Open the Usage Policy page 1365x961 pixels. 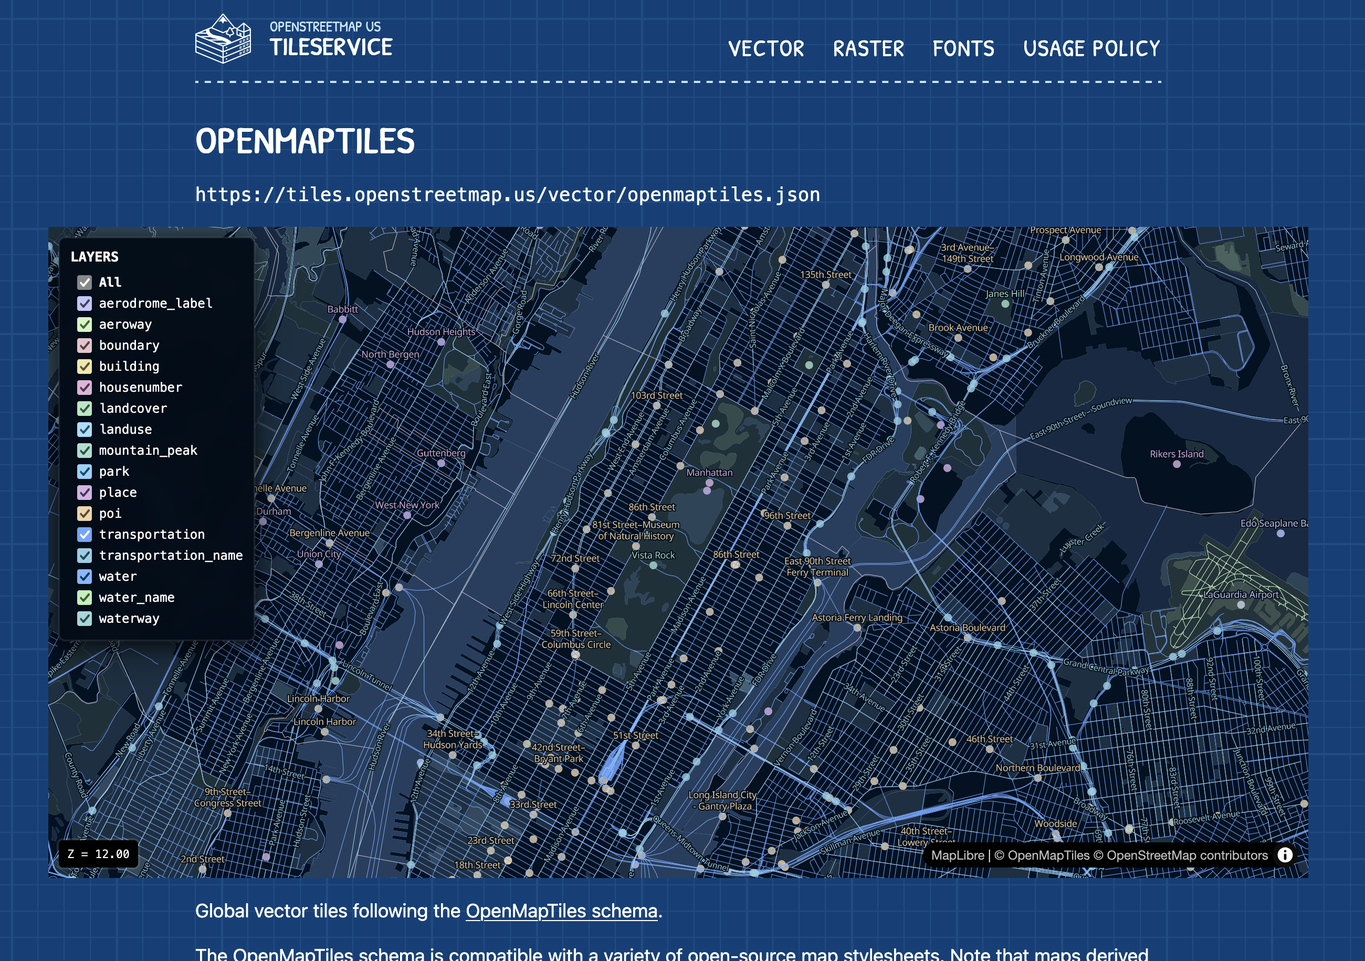[x=1091, y=49]
